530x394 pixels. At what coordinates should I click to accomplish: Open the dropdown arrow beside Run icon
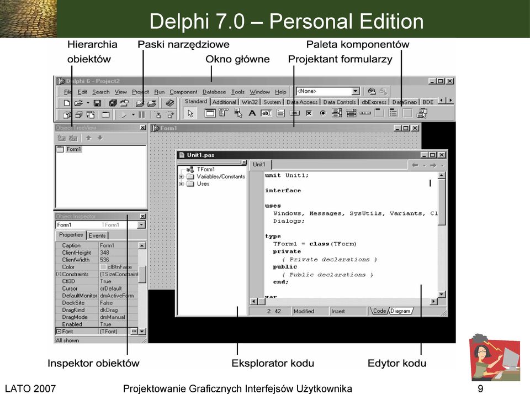click(x=133, y=114)
